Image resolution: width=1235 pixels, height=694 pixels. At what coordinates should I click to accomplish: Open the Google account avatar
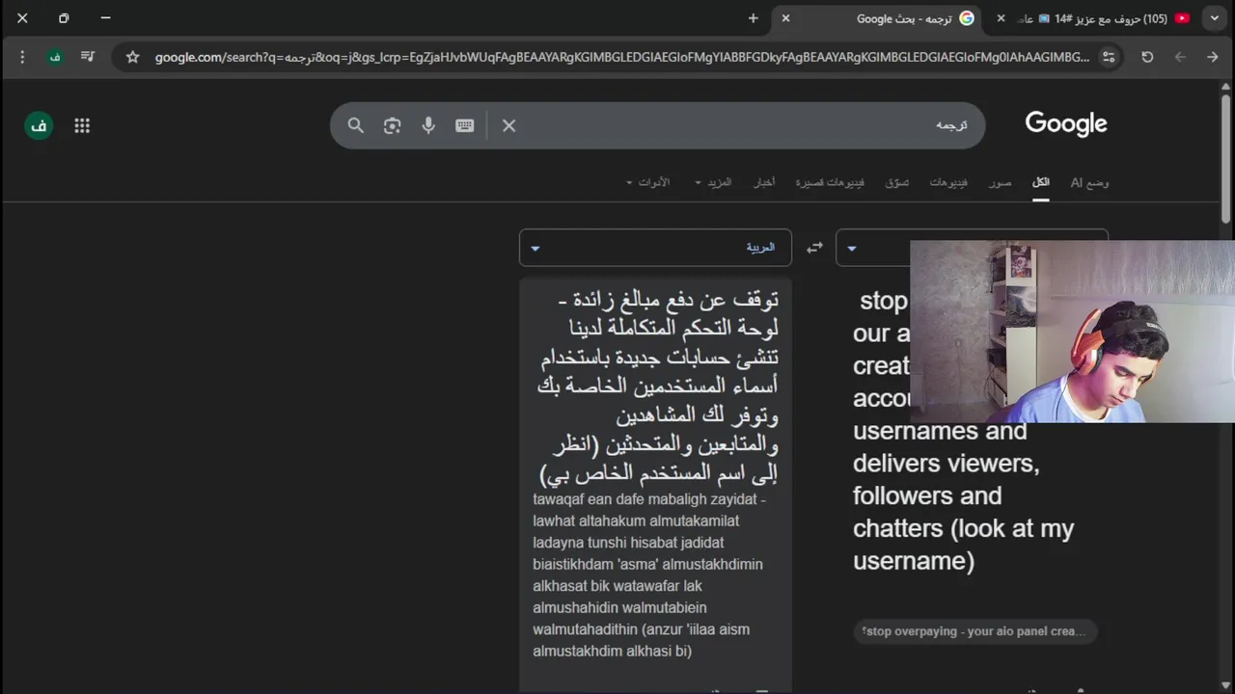pos(39,125)
